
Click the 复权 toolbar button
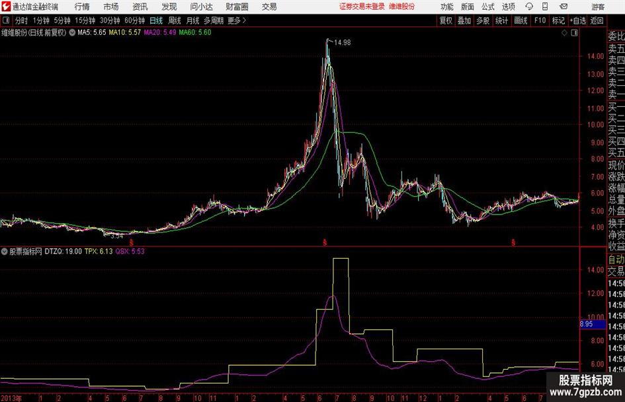[x=446, y=20]
